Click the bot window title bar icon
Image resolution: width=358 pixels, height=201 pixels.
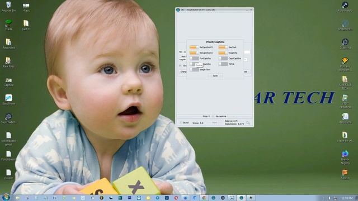(x=178, y=10)
